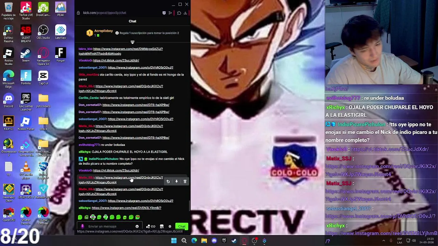Open Forgot desktop shortcut

coord(61,55)
